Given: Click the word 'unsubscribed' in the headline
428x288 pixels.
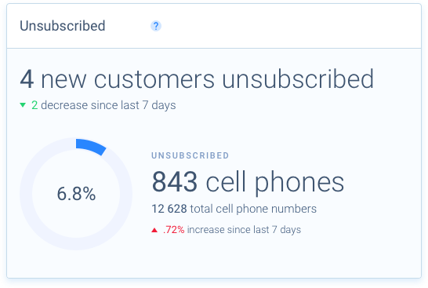Looking at the screenshot, I should (x=298, y=79).
